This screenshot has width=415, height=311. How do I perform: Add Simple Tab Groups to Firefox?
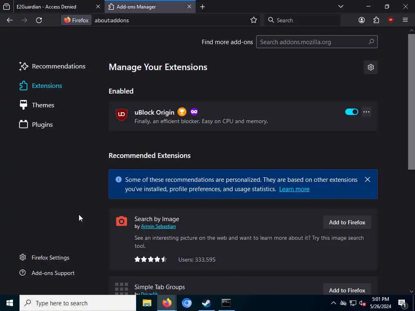pyautogui.click(x=347, y=290)
